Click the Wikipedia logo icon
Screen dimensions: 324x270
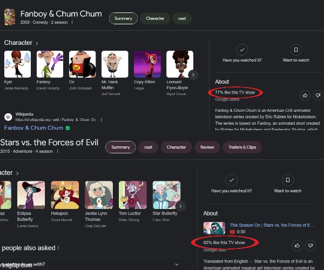[8, 117]
